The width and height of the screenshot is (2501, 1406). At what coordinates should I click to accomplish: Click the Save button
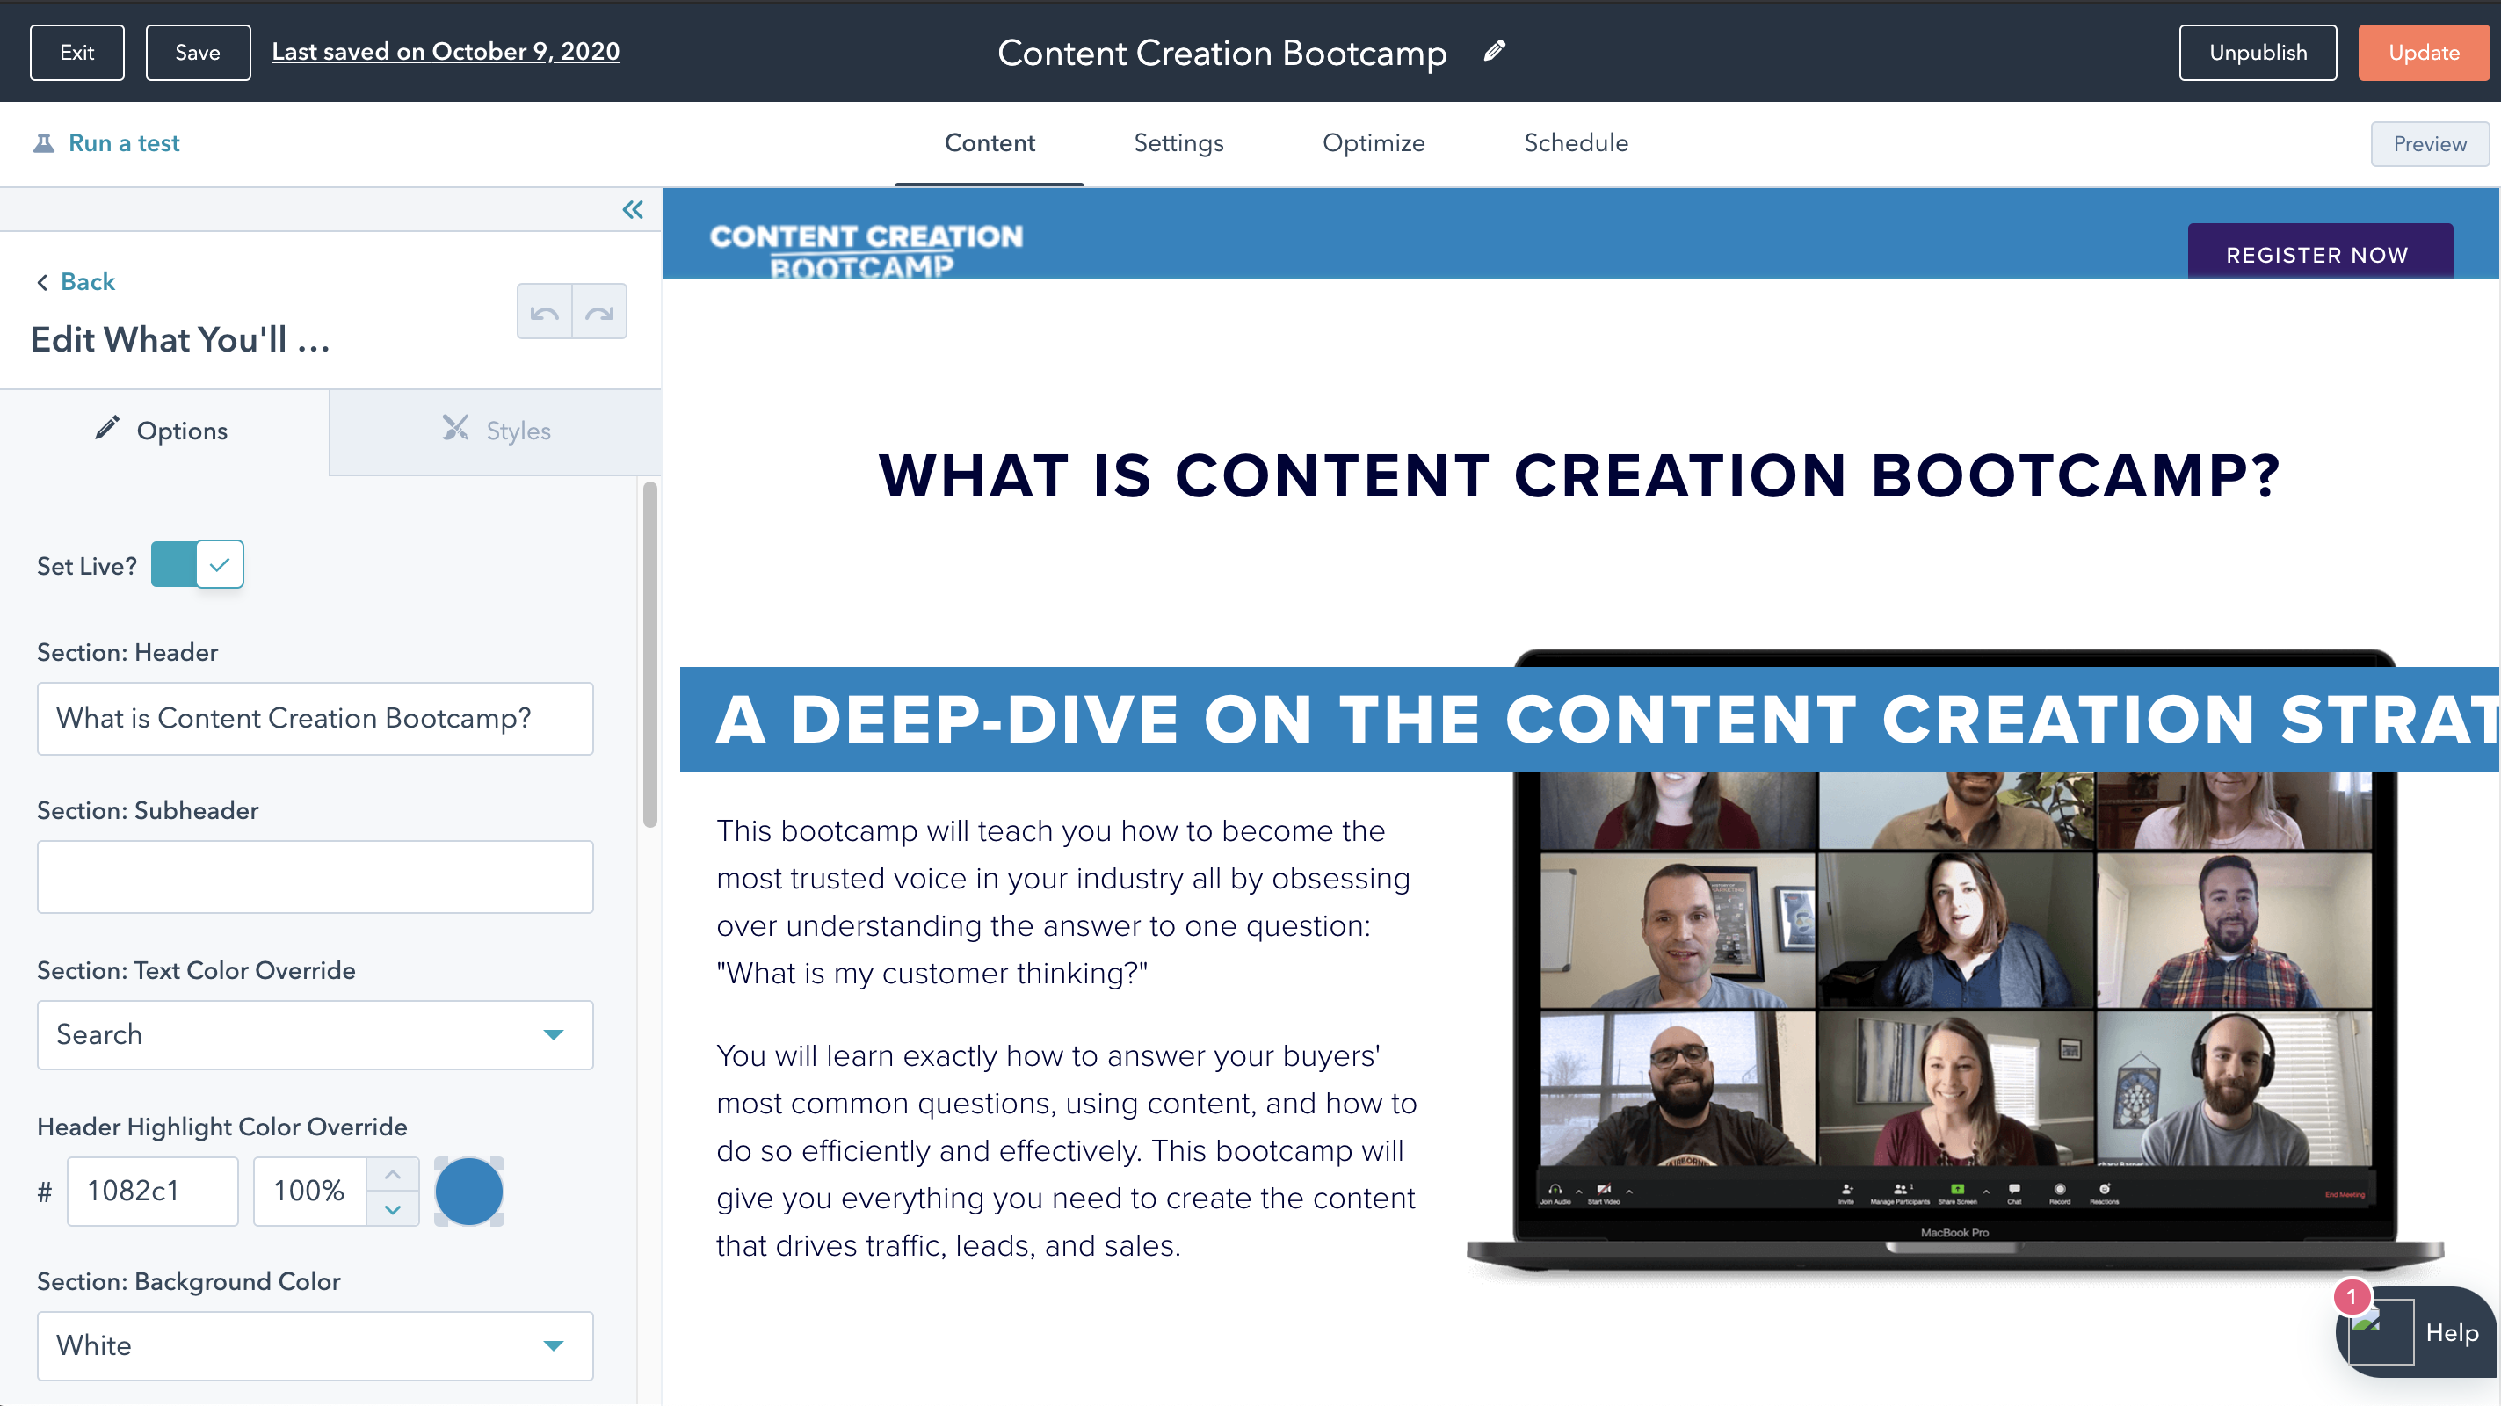coord(197,53)
